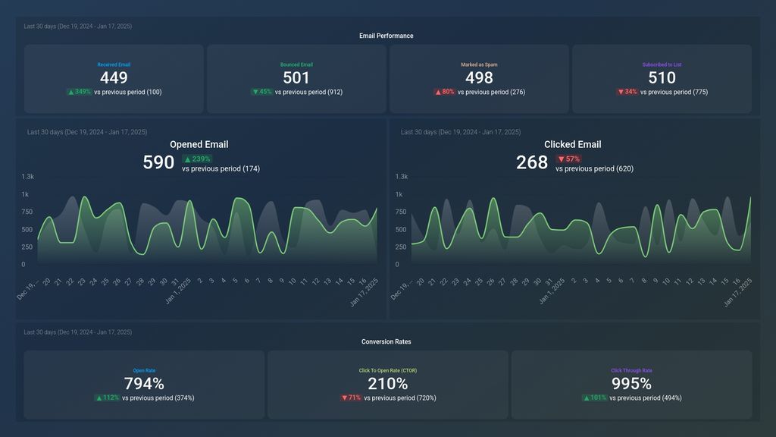Click the Marked as Spam label

point(479,64)
